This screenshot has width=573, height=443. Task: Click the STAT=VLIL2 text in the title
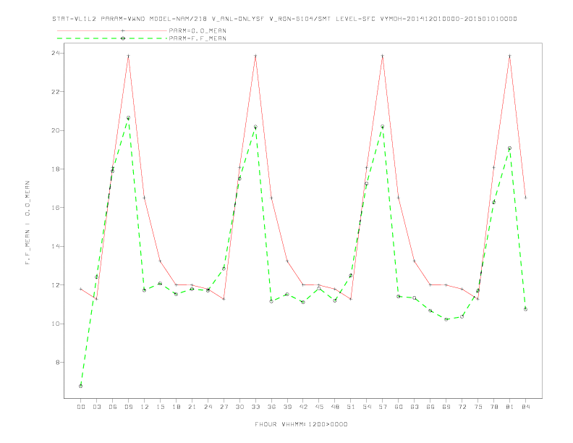(x=75, y=19)
